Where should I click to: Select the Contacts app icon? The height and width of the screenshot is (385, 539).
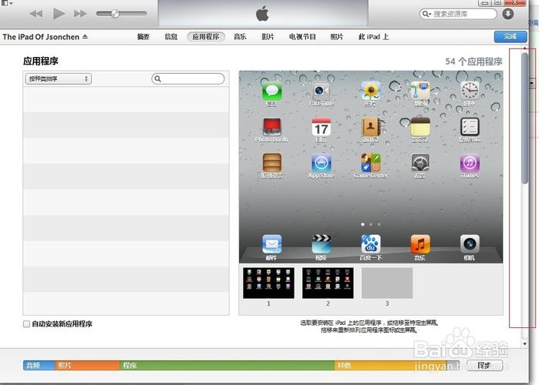(x=371, y=127)
